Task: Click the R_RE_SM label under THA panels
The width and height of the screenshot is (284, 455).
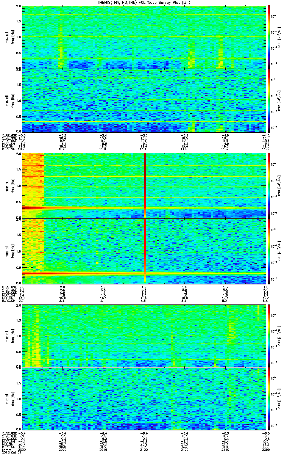Action: pyautogui.click(x=8, y=149)
